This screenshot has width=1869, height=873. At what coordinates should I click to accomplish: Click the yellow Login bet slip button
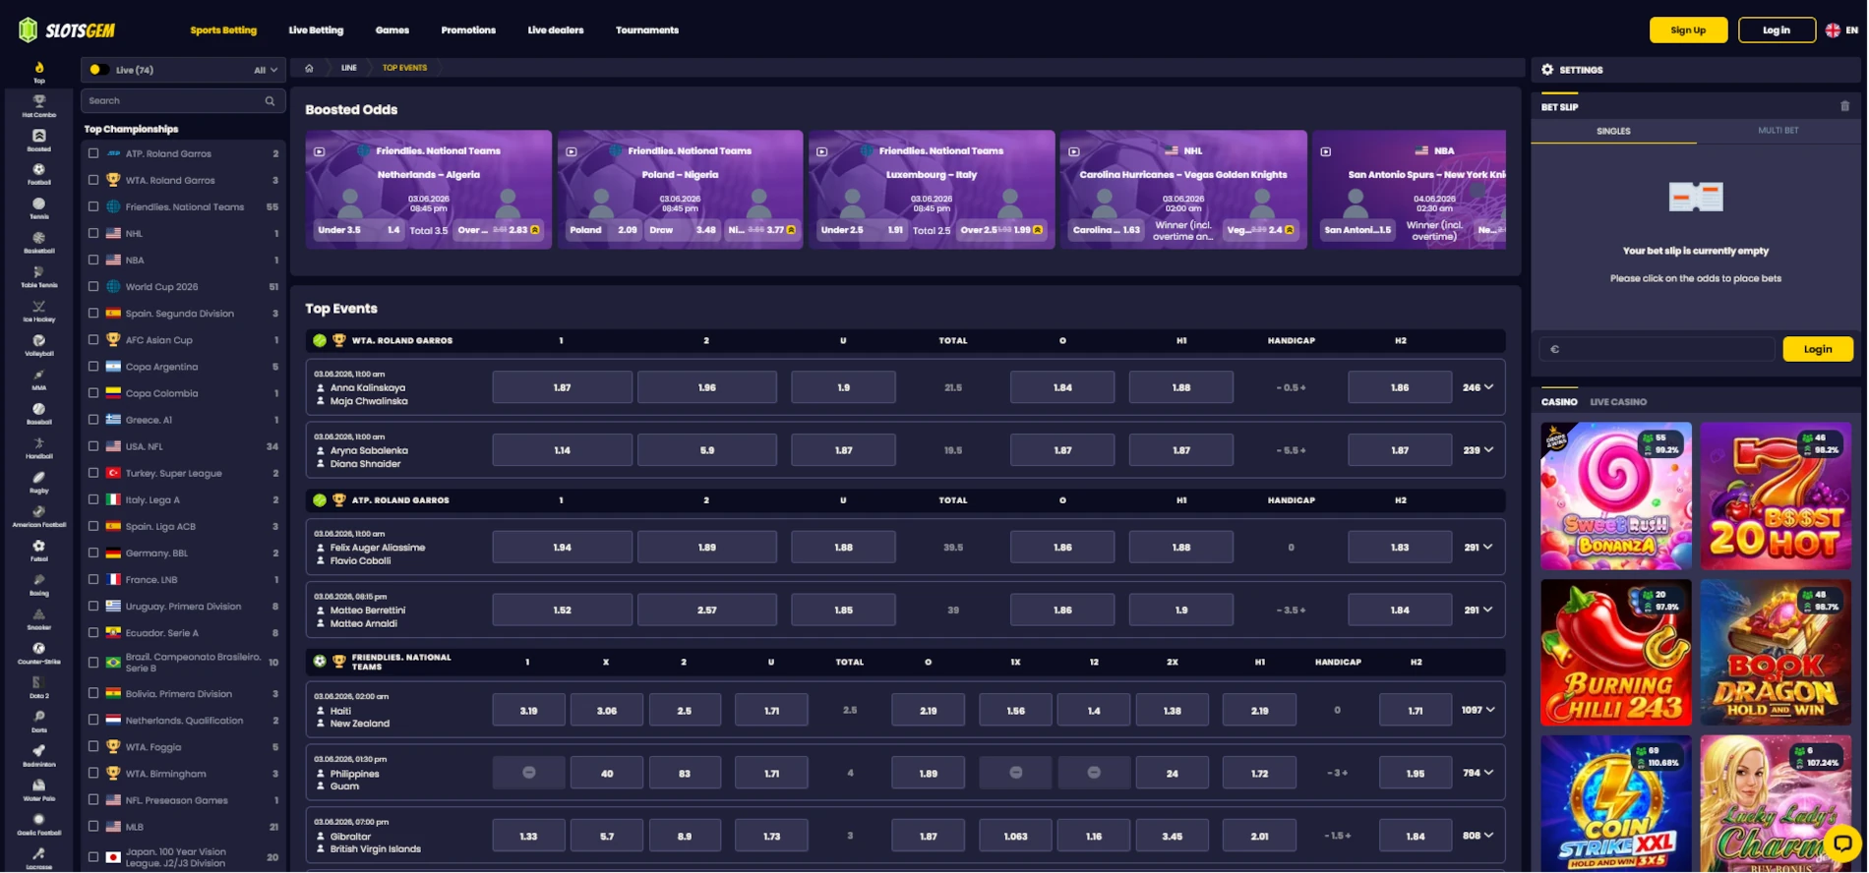(x=1818, y=349)
